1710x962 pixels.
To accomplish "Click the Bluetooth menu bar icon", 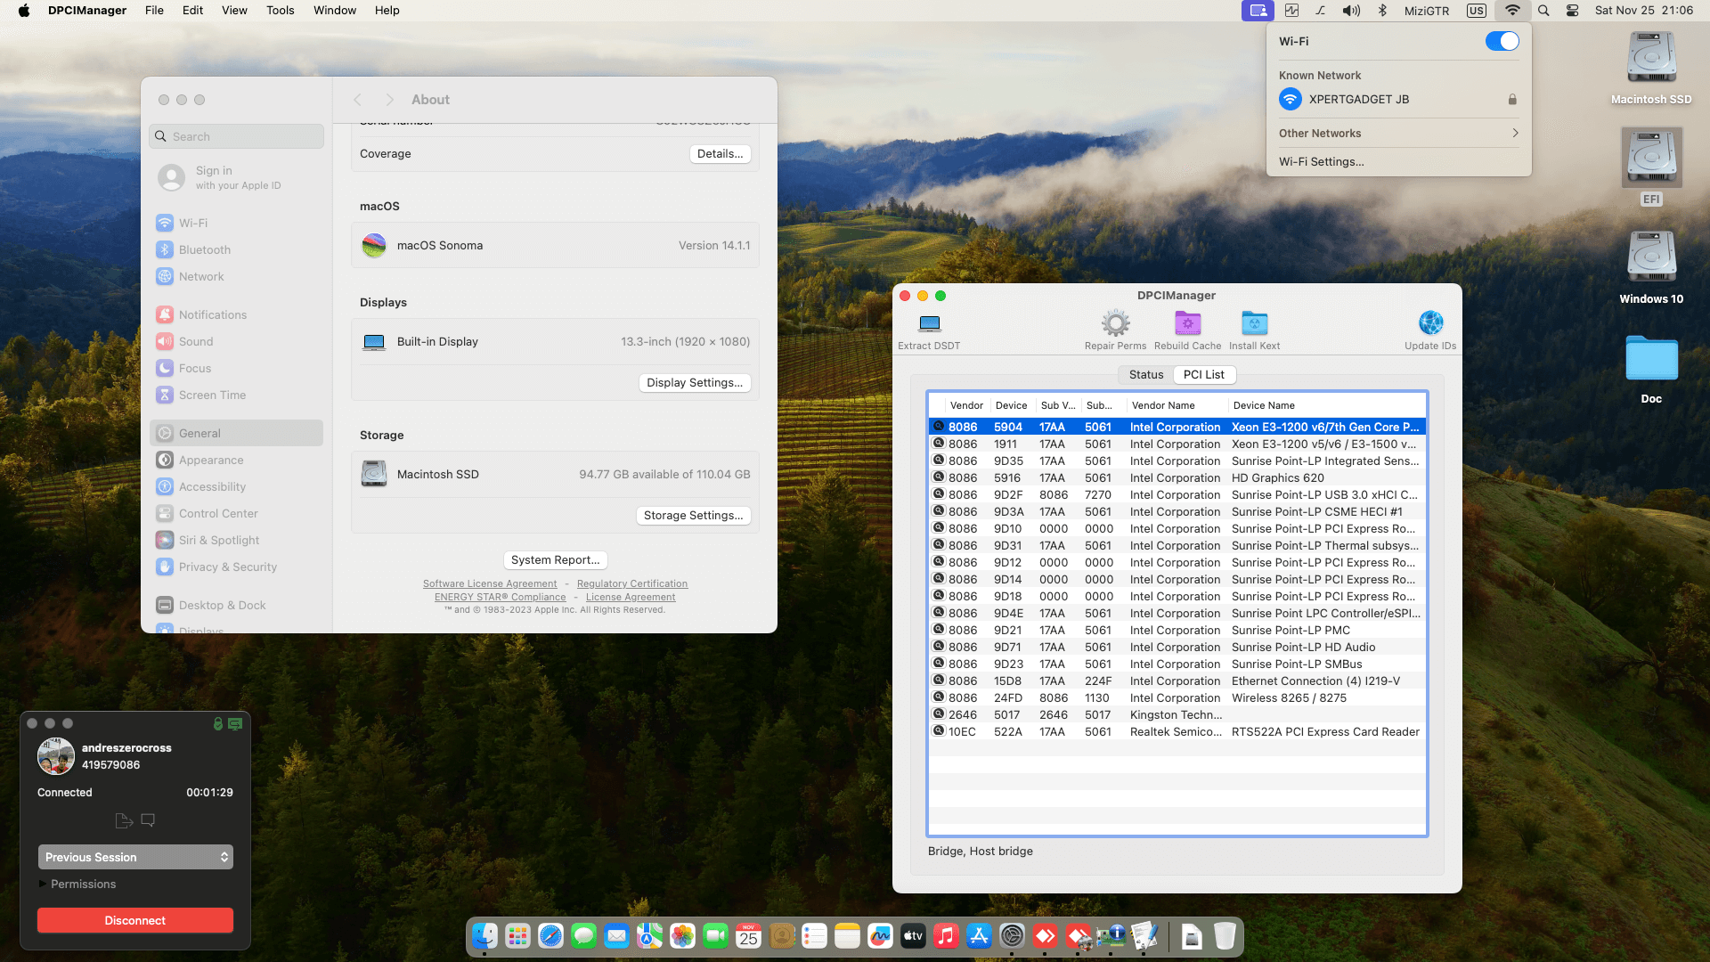I will coord(1382,11).
